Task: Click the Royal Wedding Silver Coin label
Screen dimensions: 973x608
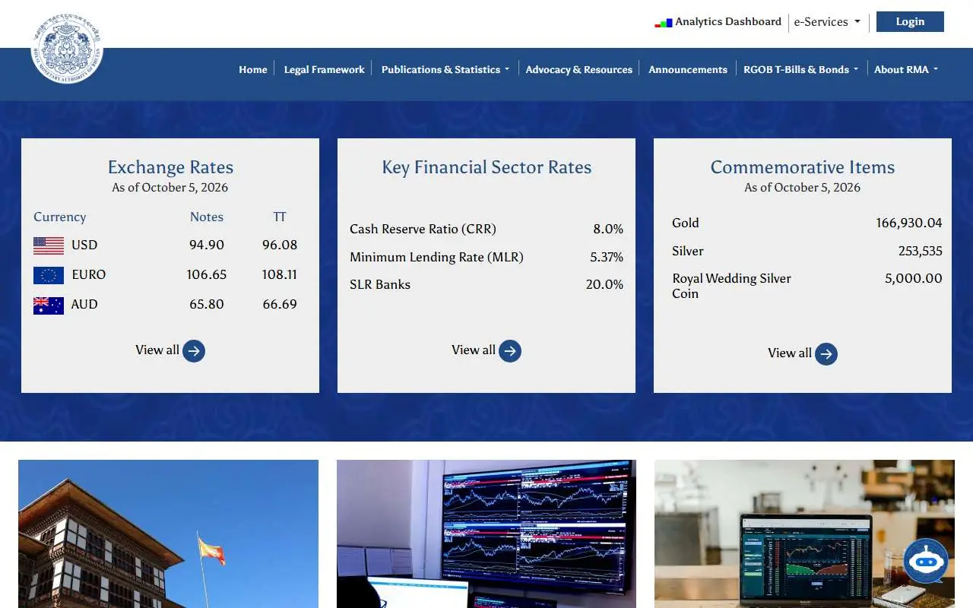Action: tap(731, 286)
